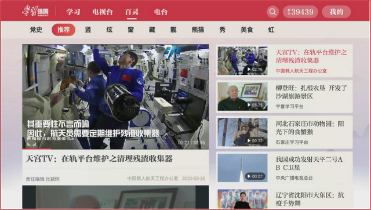Select the 美食 category
This screenshot has height=210, width=371.
point(247,30)
